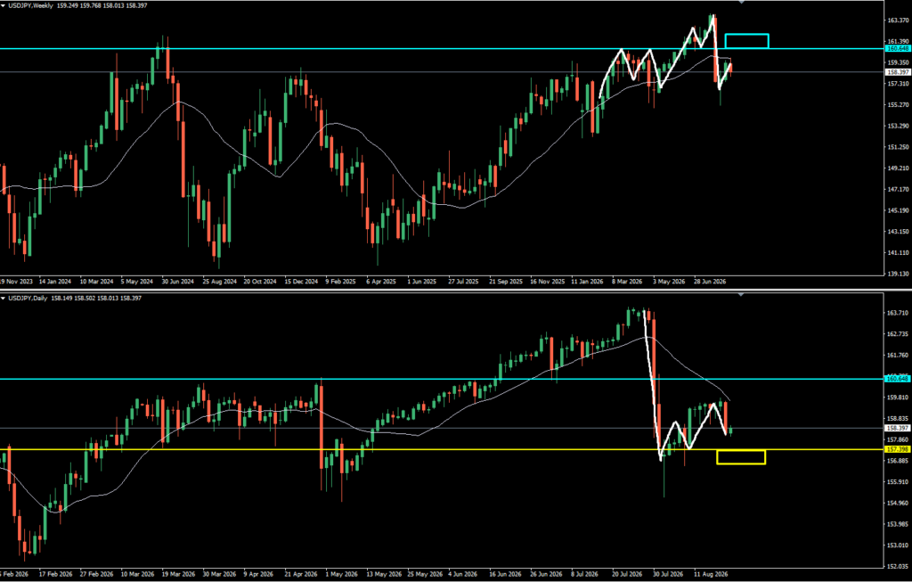Select the yellow rectangle on the daily chart
Viewport: 912px width, 582px height.
(x=741, y=457)
